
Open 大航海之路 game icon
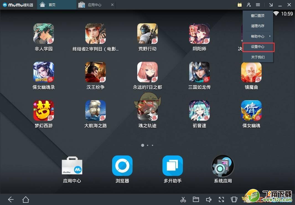(95, 110)
